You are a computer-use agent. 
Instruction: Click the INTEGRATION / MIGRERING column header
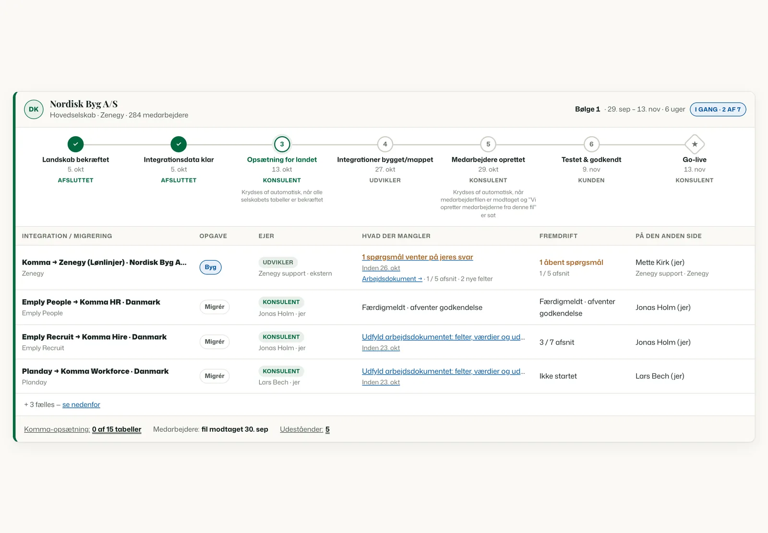pos(67,236)
